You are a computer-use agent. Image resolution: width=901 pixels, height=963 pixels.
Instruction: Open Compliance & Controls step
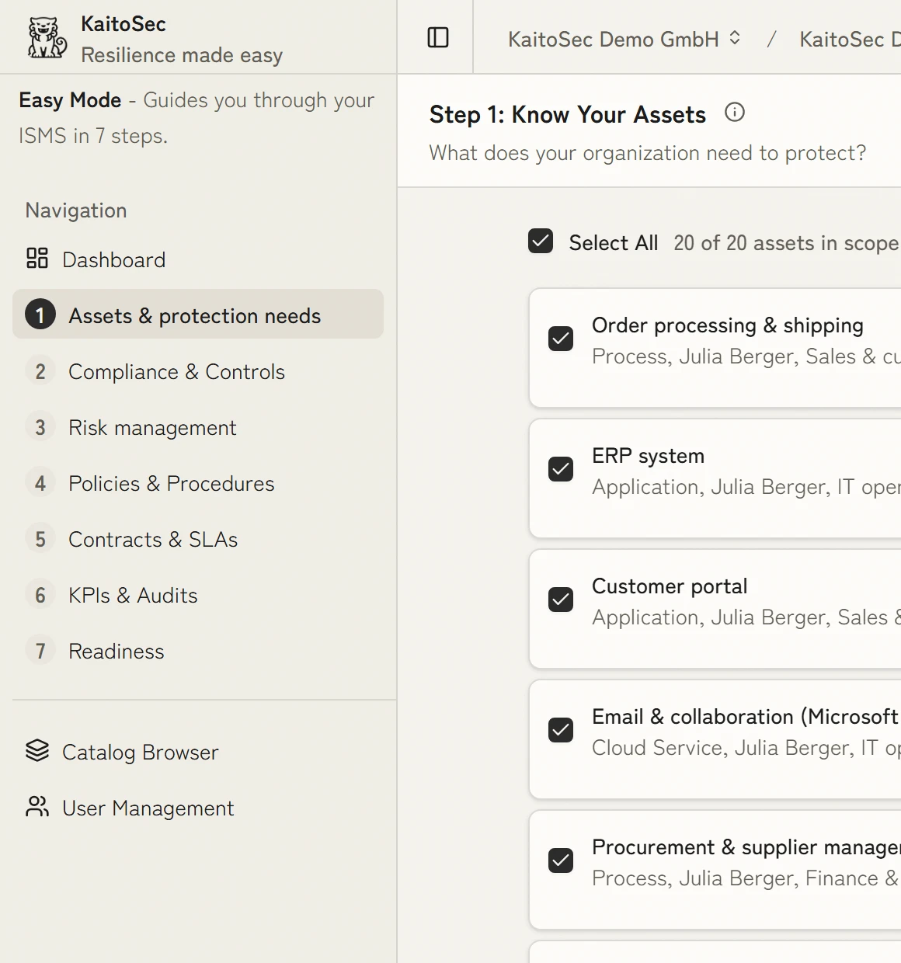tap(198, 371)
